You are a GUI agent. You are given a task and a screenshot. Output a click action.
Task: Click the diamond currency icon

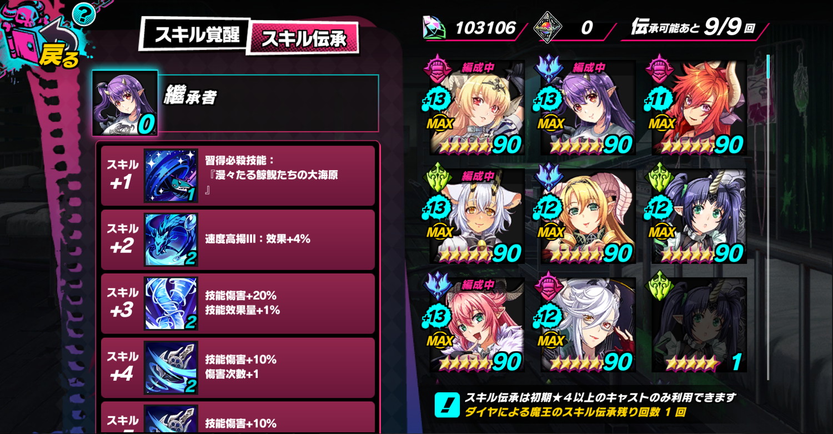point(435,28)
